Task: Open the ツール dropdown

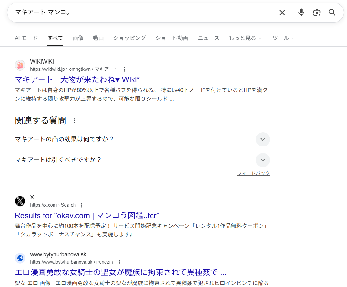Action: pyautogui.click(x=283, y=38)
